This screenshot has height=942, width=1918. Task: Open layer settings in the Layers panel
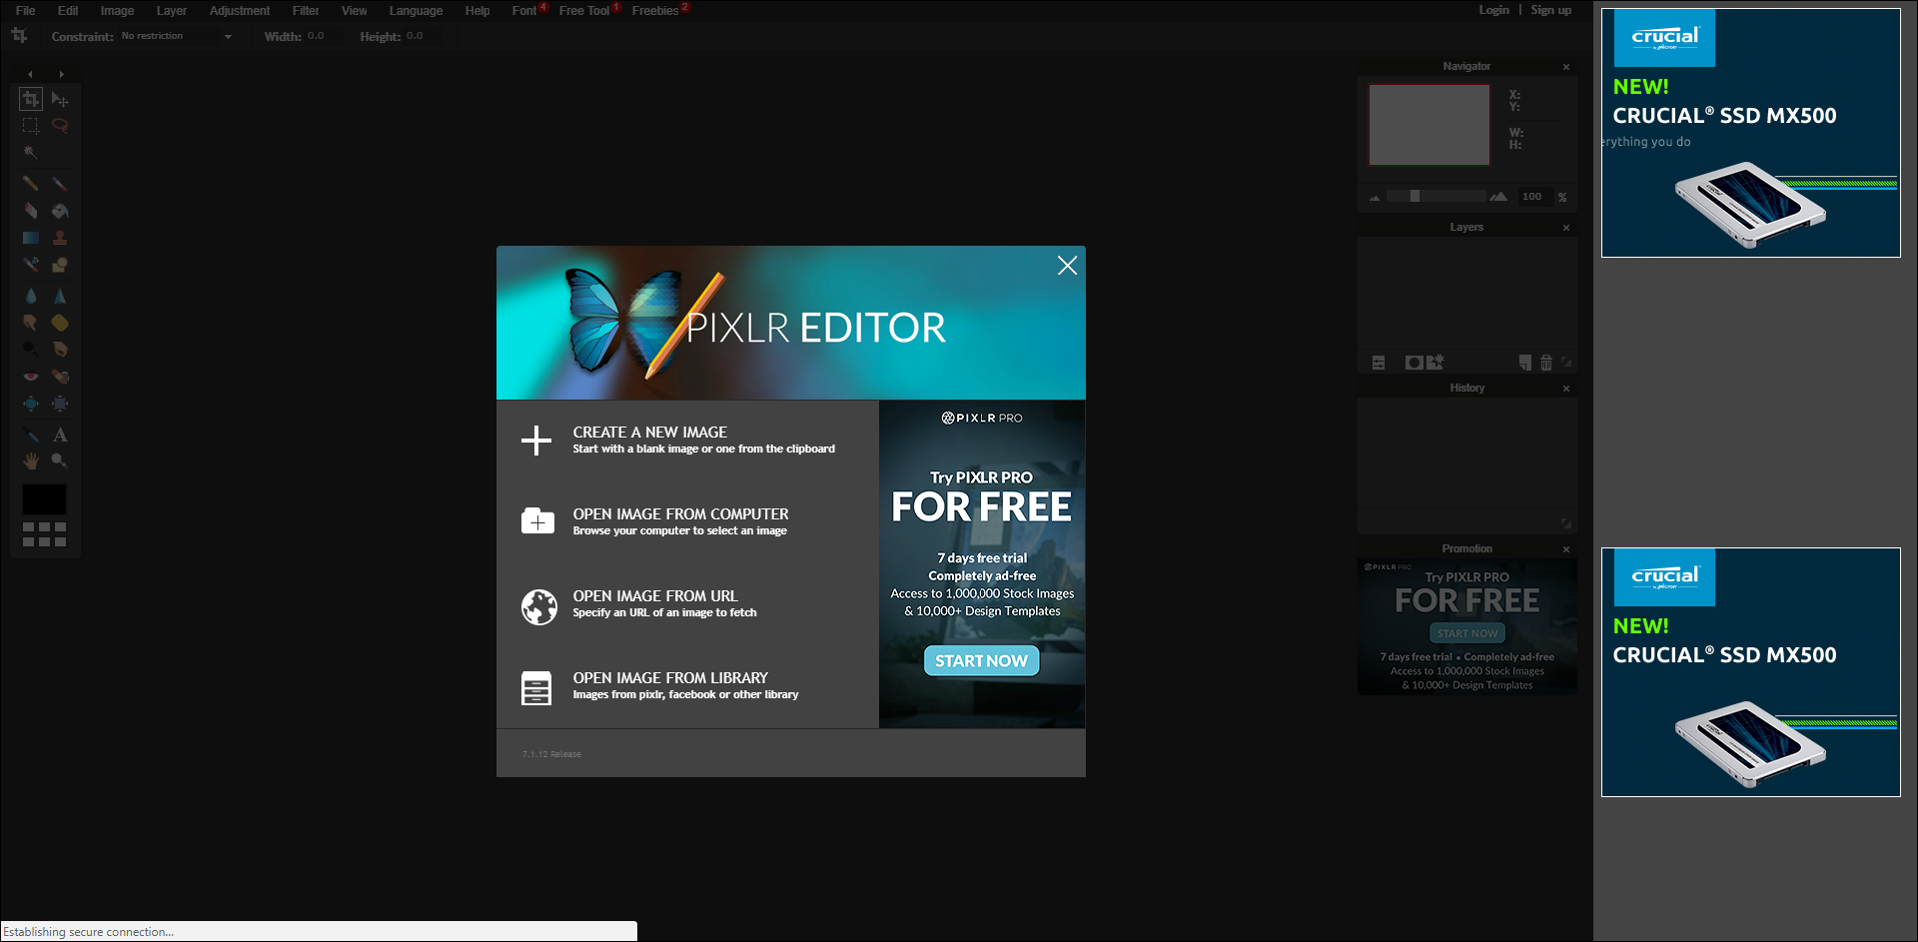(x=1378, y=362)
